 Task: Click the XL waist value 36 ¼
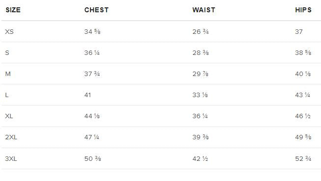pyautogui.click(x=200, y=116)
